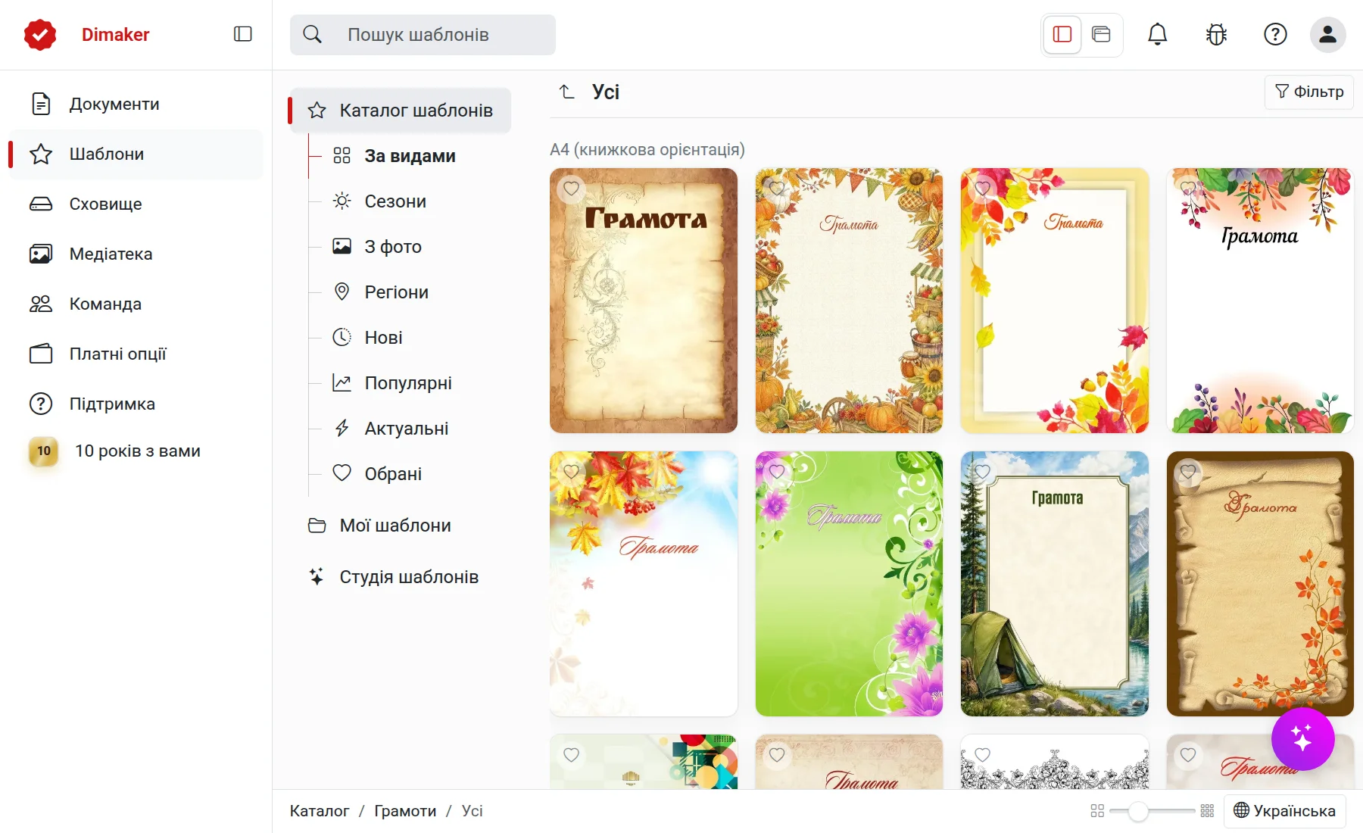Click the Dimaker logo badge
Viewport: 1363px width, 833px height.
(40, 35)
